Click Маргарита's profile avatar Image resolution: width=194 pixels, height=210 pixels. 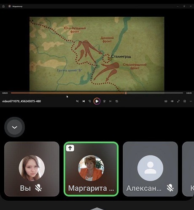[x=91, y=168]
